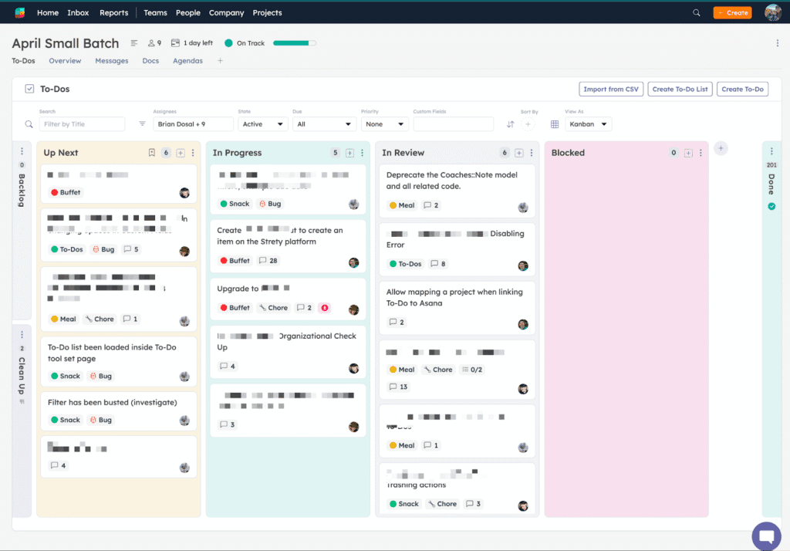Viewport: 790px width, 551px height.
Task: Toggle the checkbox beside the To-Dos panel title
Action: coord(30,88)
